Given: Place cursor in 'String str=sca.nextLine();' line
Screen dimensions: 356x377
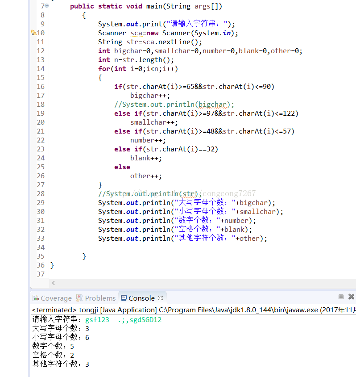Looking at the screenshot, I should (150, 42).
